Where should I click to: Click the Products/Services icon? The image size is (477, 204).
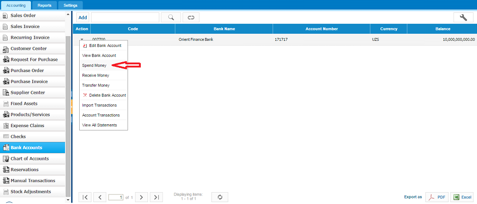click(x=6, y=115)
